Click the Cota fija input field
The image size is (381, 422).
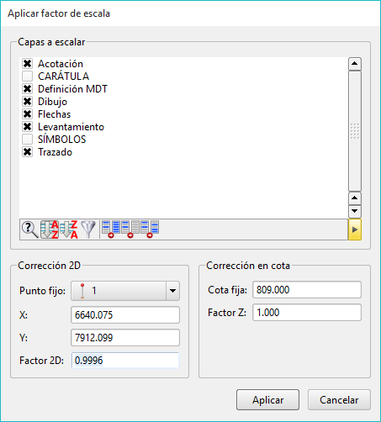(307, 290)
